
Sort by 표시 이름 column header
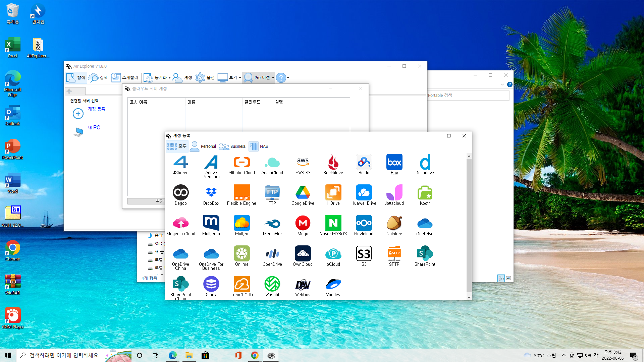[156, 102]
